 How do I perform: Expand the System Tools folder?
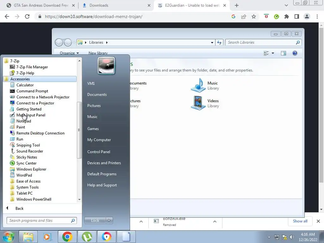tap(24, 187)
